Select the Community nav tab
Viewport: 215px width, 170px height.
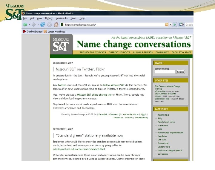coord(162,52)
